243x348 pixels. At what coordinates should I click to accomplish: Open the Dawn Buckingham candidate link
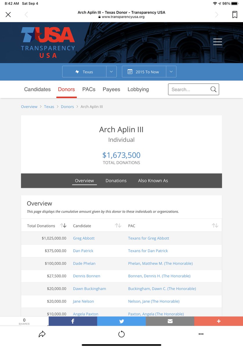90,289
